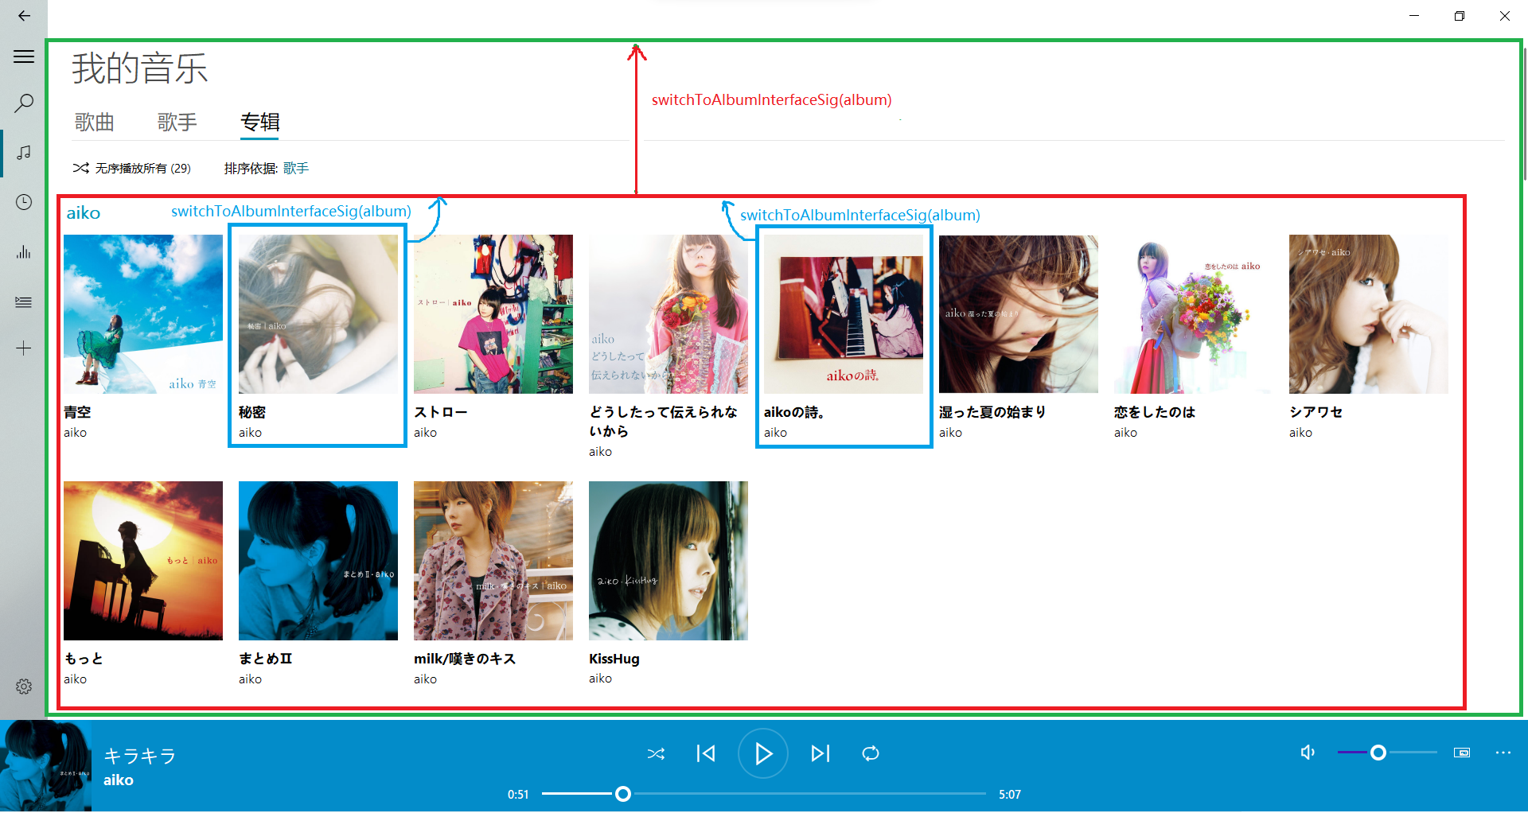Click the 恋をしたのは title text
This screenshot has width=1528, height=813.
click(x=1155, y=412)
